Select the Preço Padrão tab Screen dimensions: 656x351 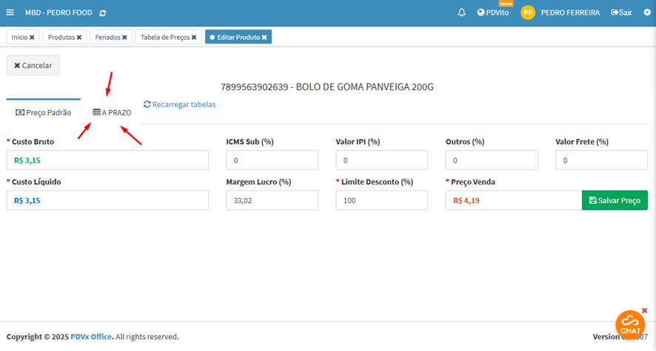pos(44,112)
